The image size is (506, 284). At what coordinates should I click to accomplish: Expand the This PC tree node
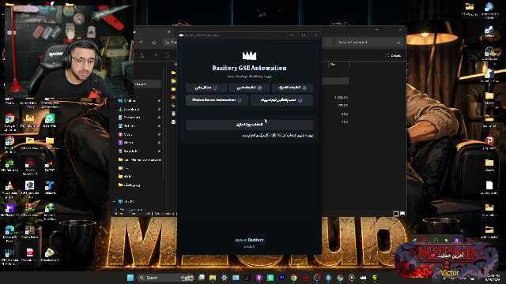tap(114, 202)
